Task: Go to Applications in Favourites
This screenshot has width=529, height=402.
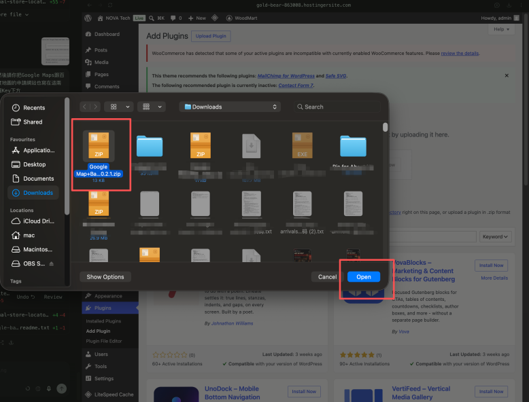Action: tap(33, 150)
